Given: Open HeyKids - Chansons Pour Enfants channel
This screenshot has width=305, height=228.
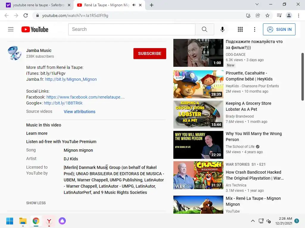Looking at the screenshot, I should tap(252, 86).
